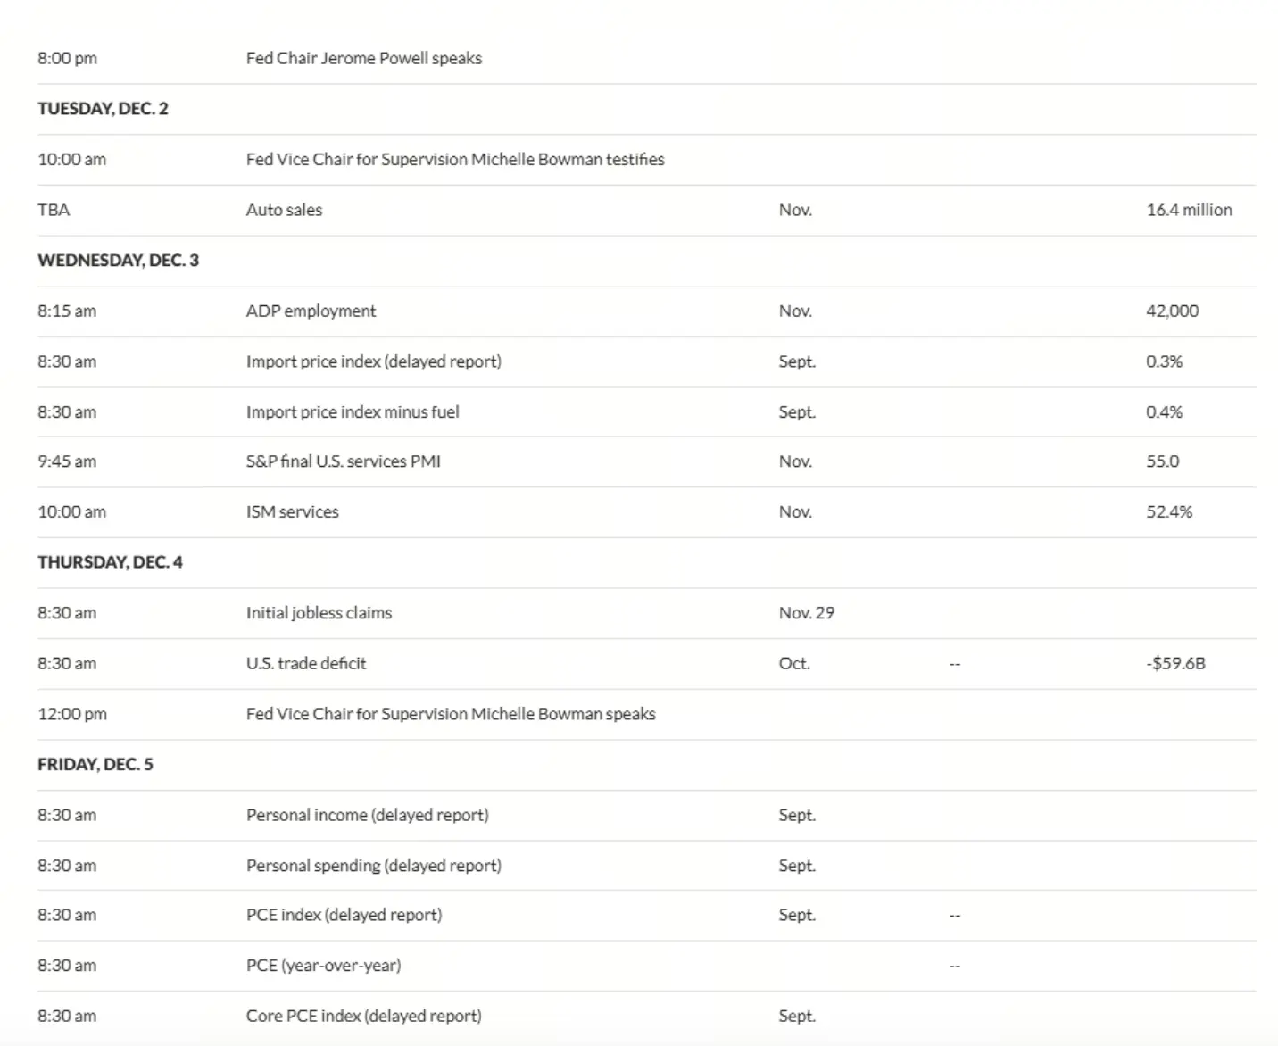
Task: Click the 16.4 million auto sales value
Action: pyautogui.click(x=1189, y=210)
